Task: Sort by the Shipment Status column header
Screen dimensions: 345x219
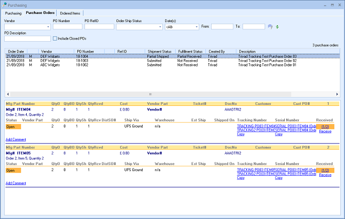Action: (159, 51)
